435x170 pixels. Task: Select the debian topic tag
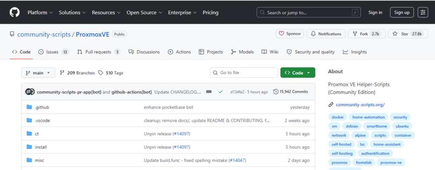click(x=352, y=126)
